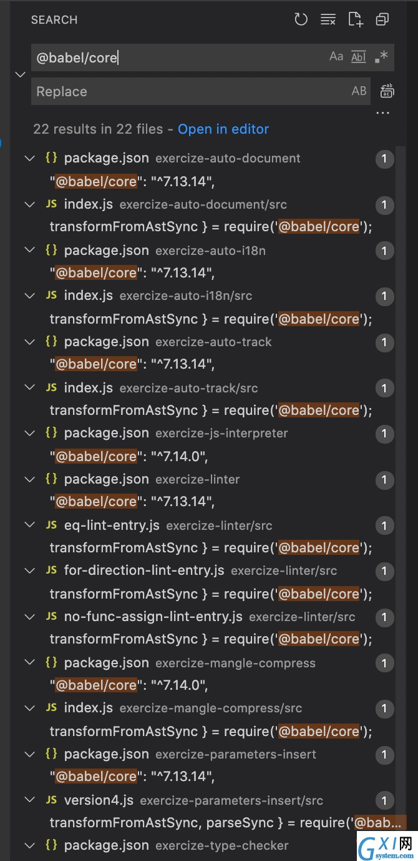Toggle Preserve Case in Replace field
The width and height of the screenshot is (418, 861).
(x=359, y=91)
